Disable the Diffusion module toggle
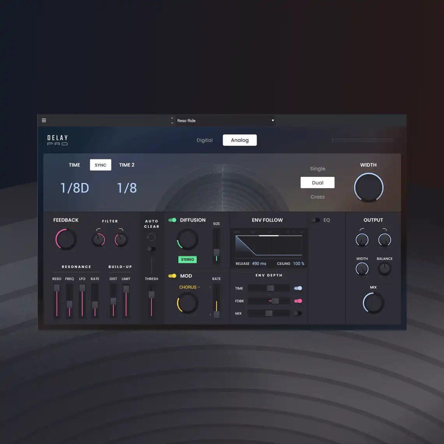 coord(172,220)
